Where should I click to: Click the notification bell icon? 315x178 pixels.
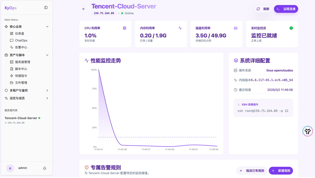(x=45, y=168)
